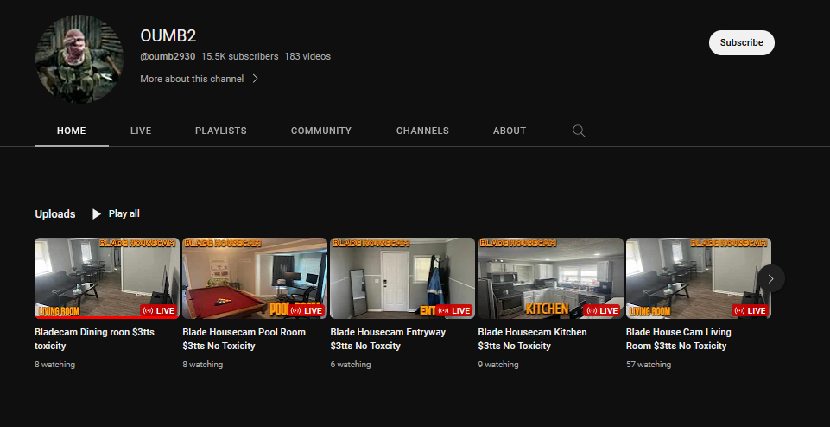Click the 15.5K subscribers text
This screenshot has width=830, height=427.
tap(240, 56)
